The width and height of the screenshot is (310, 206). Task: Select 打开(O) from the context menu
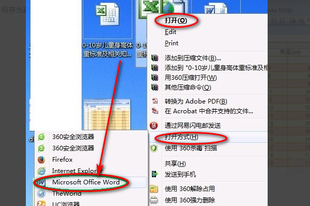point(176,20)
